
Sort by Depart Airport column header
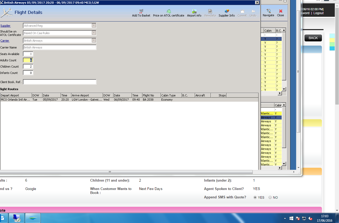click(x=16, y=95)
